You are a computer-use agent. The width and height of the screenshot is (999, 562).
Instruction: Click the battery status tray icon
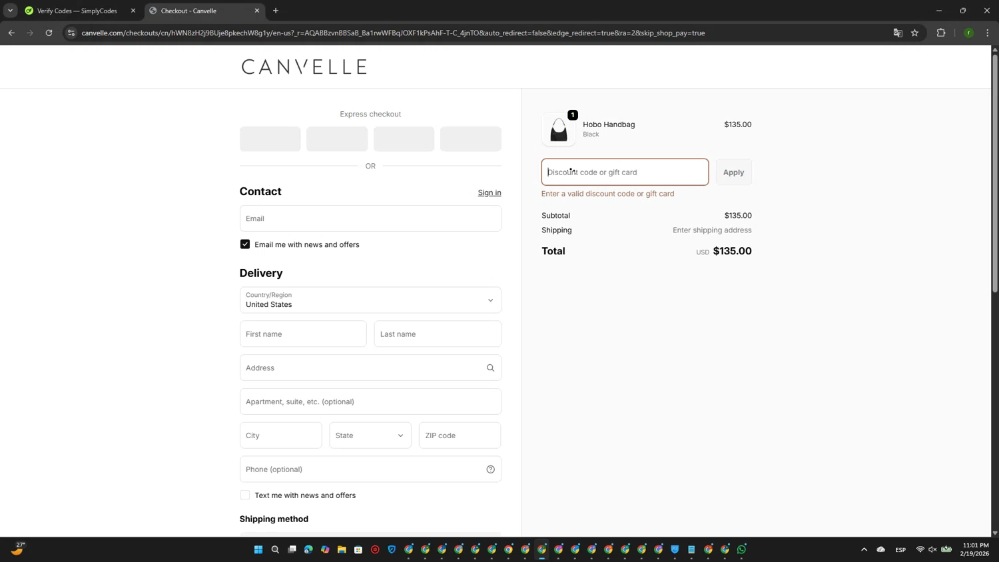(x=946, y=549)
